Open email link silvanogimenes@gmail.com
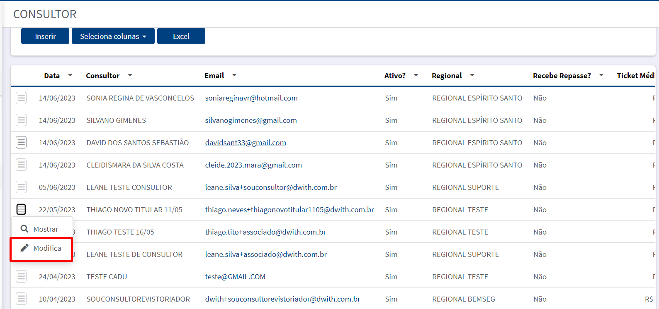 point(251,120)
